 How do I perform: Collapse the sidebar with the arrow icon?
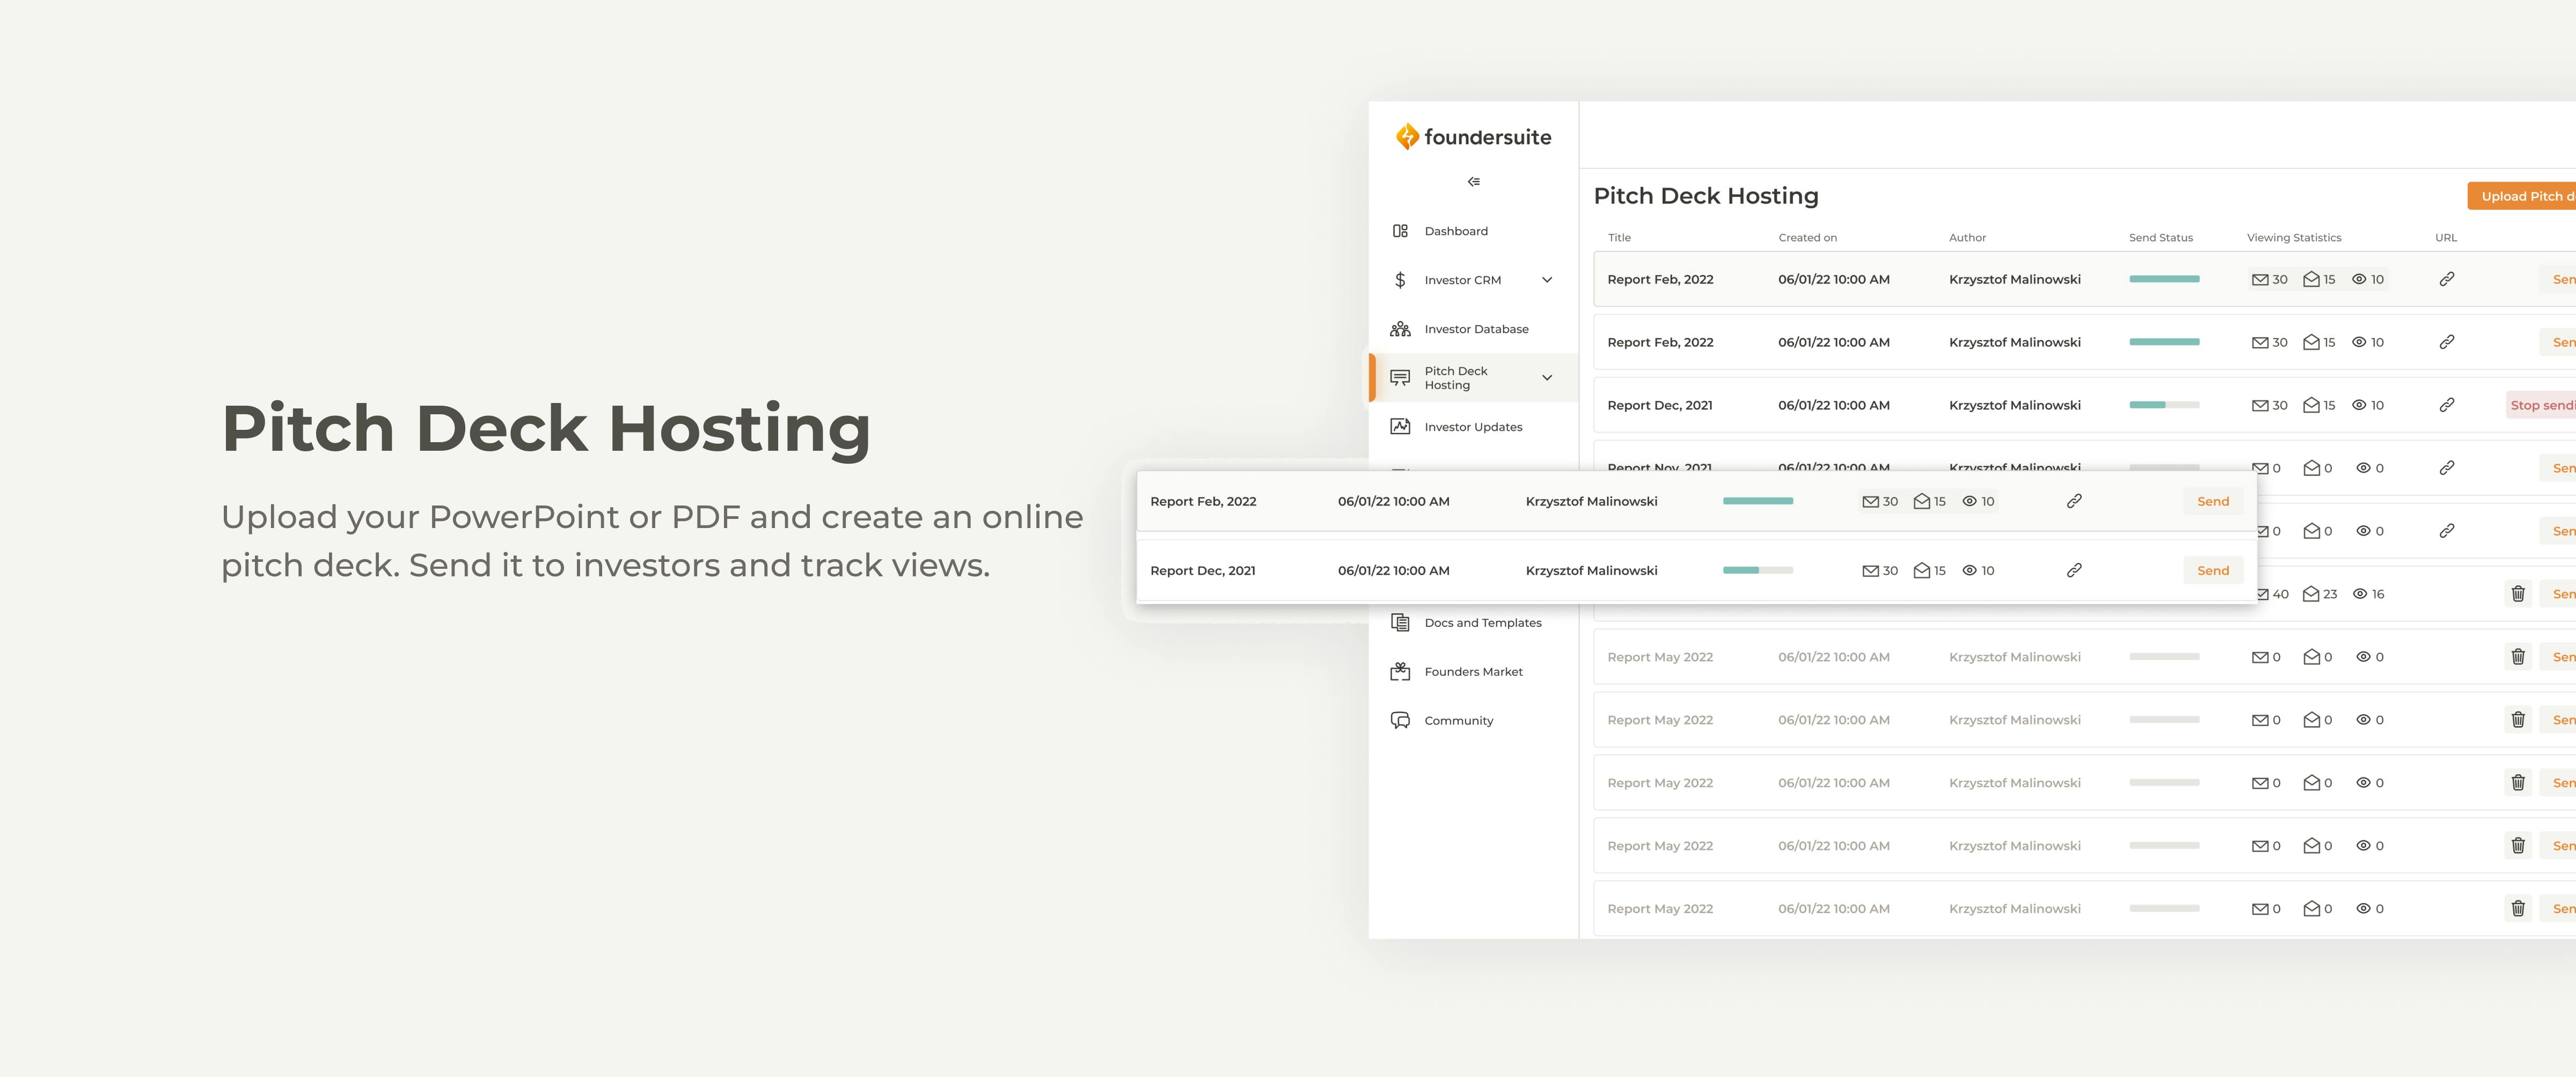1473,182
